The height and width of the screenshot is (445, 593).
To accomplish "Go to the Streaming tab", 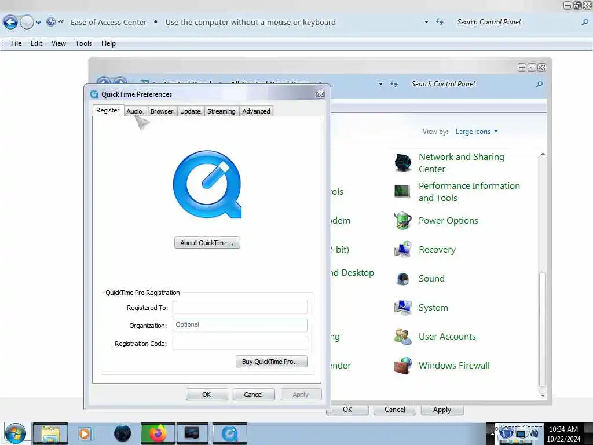I will [221, 111].
